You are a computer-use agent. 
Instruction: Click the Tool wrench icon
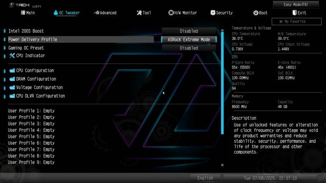[x=139, y=13]
